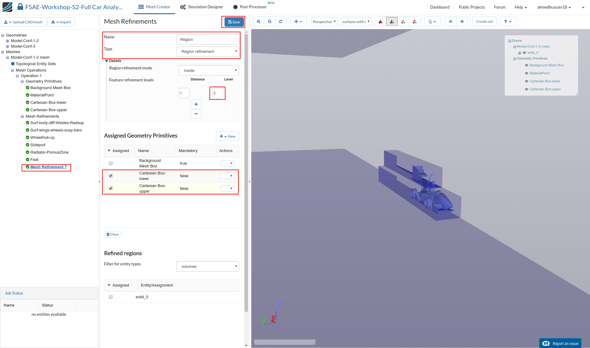590x348 pixels.
Task: Check the solid_0 refined region checkbox
Action: point(111,297)
